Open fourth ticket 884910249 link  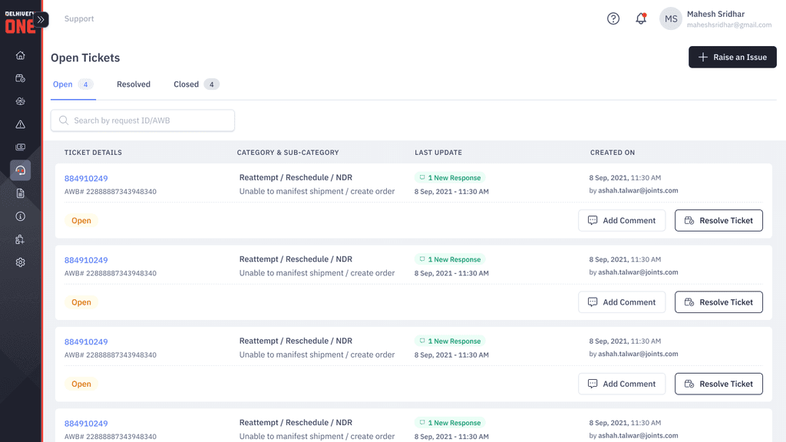click(86, 424)
